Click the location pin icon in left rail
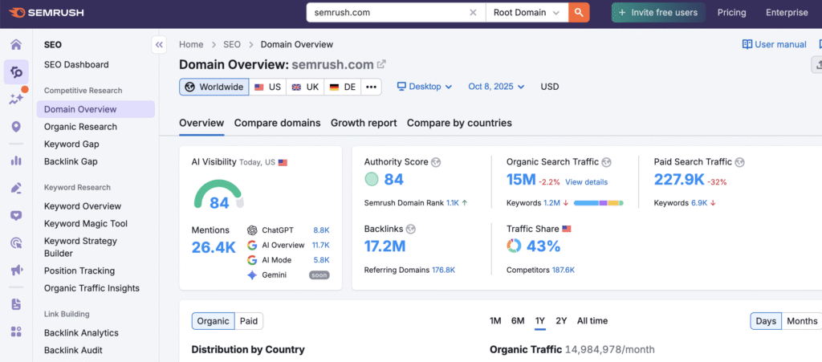822x362 pixels. [16, 127]
